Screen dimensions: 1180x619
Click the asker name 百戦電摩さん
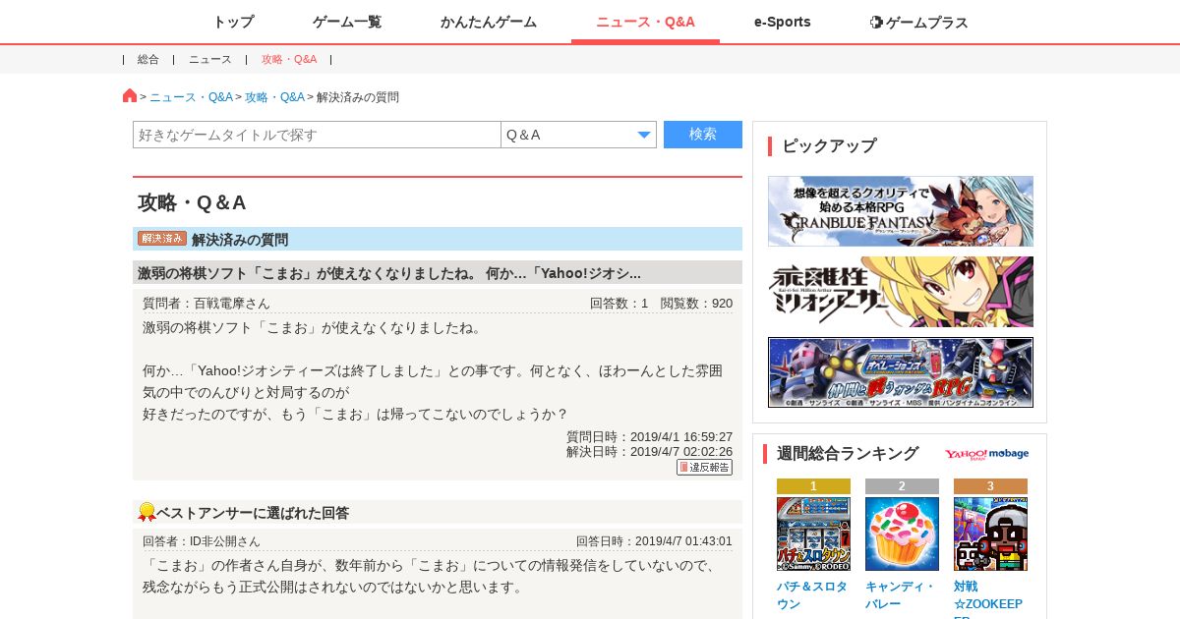(231, 304)
